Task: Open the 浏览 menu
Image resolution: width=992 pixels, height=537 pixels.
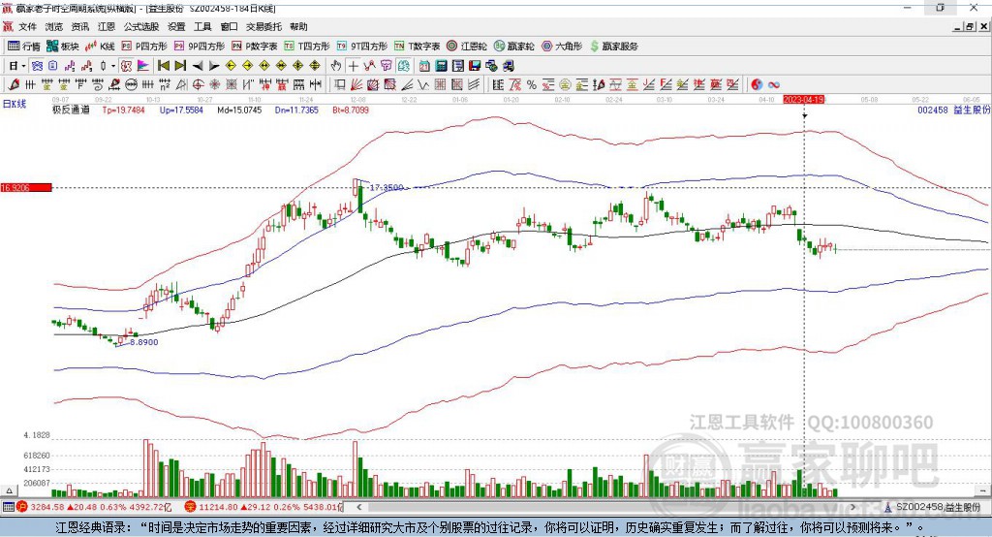Action: 54,26
